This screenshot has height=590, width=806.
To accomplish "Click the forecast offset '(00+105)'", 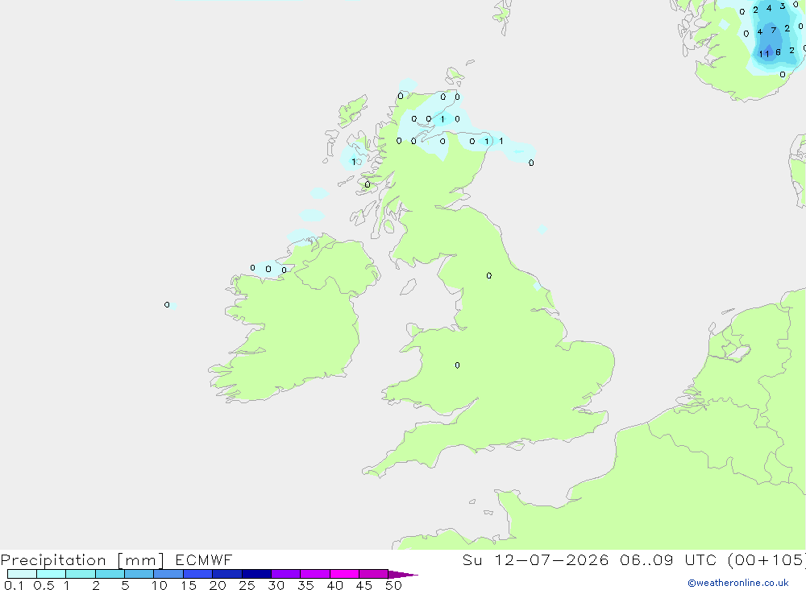I will point(767,559).
